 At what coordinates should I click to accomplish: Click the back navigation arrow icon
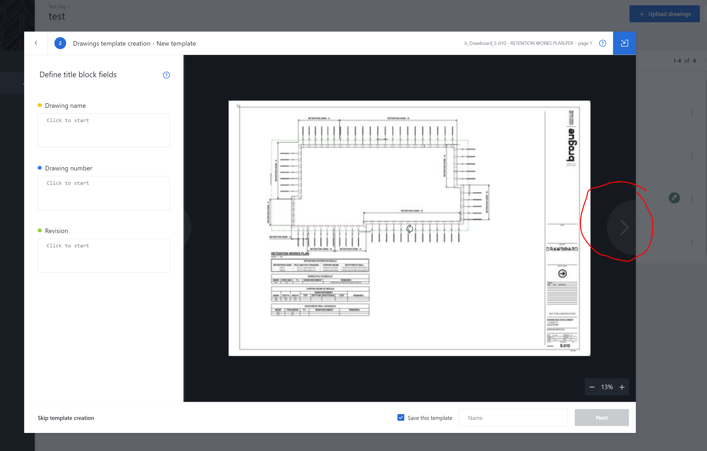tap(36, 43)
